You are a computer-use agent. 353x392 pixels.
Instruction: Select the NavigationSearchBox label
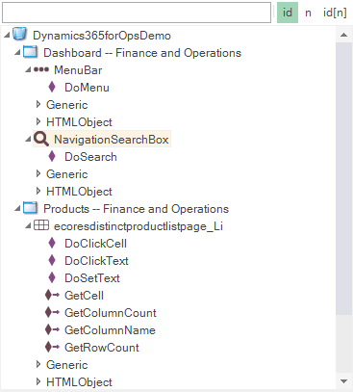pos(112,140)
